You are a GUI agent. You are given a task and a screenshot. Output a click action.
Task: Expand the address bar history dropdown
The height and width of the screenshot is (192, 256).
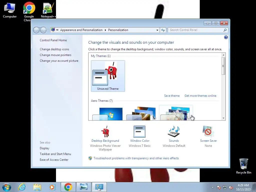[157, 30]
